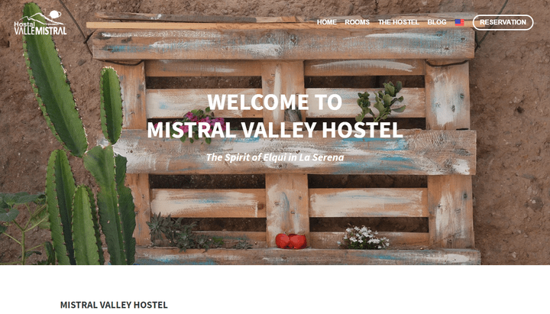Click the white flowers on the pallet shelf
Viewport: 550px width, 314px height.
(x=364, y=238)
